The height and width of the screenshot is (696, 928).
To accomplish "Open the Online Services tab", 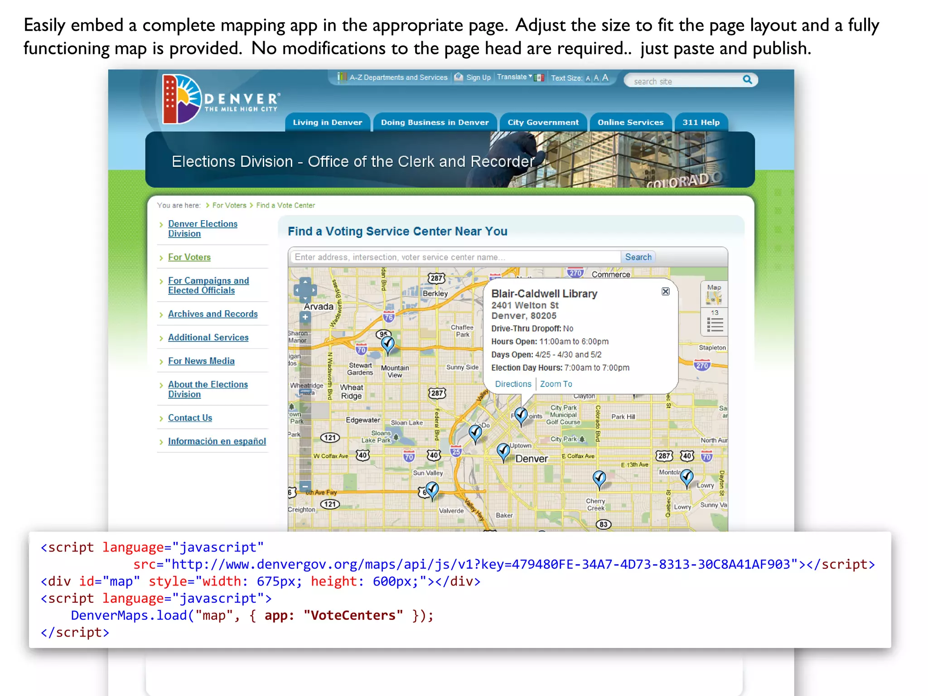I will (x=630, y=122).
